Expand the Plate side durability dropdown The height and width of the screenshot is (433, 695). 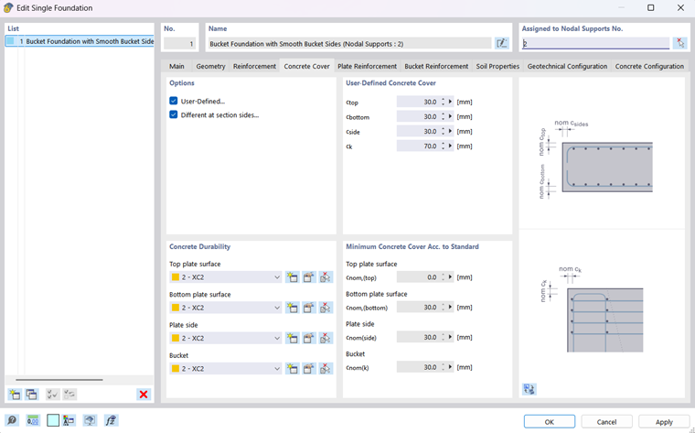[226, 338]
